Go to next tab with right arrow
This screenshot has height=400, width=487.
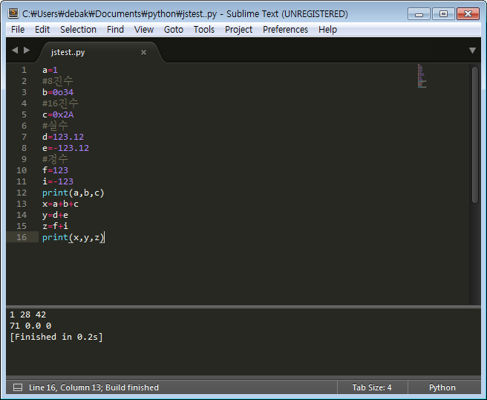click(27, 50)
